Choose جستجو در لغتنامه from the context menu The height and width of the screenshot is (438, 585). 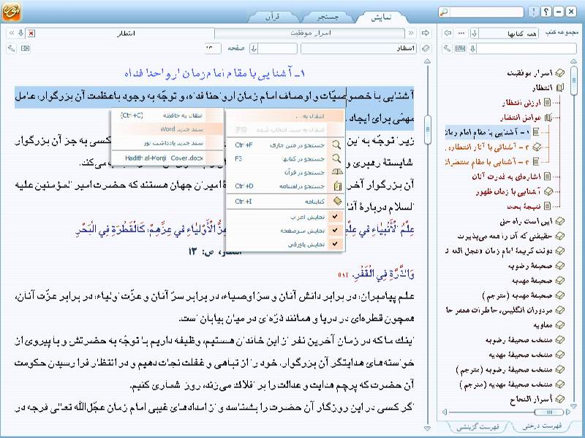285,186
